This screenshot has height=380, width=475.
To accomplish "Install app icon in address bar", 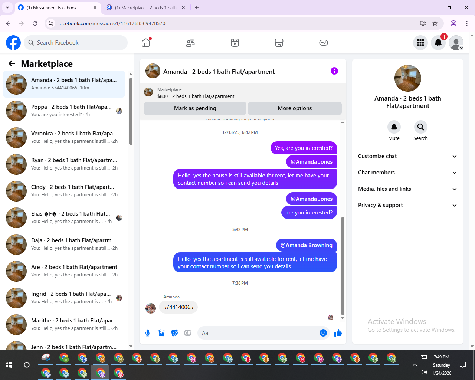I will coord(423,23).
